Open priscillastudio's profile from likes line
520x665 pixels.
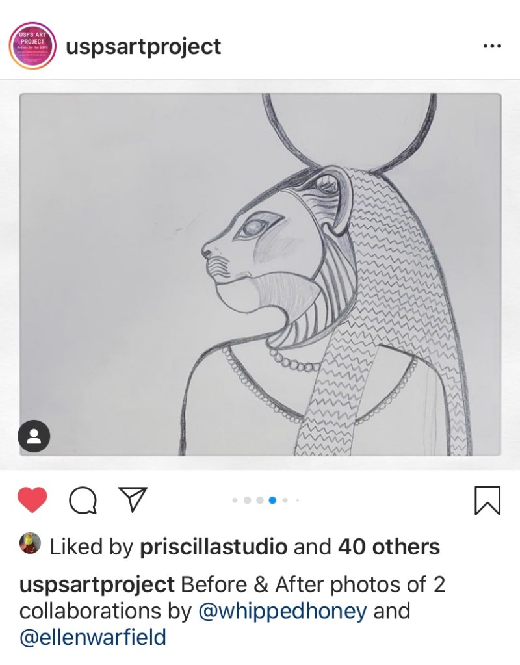pos(213,547)
